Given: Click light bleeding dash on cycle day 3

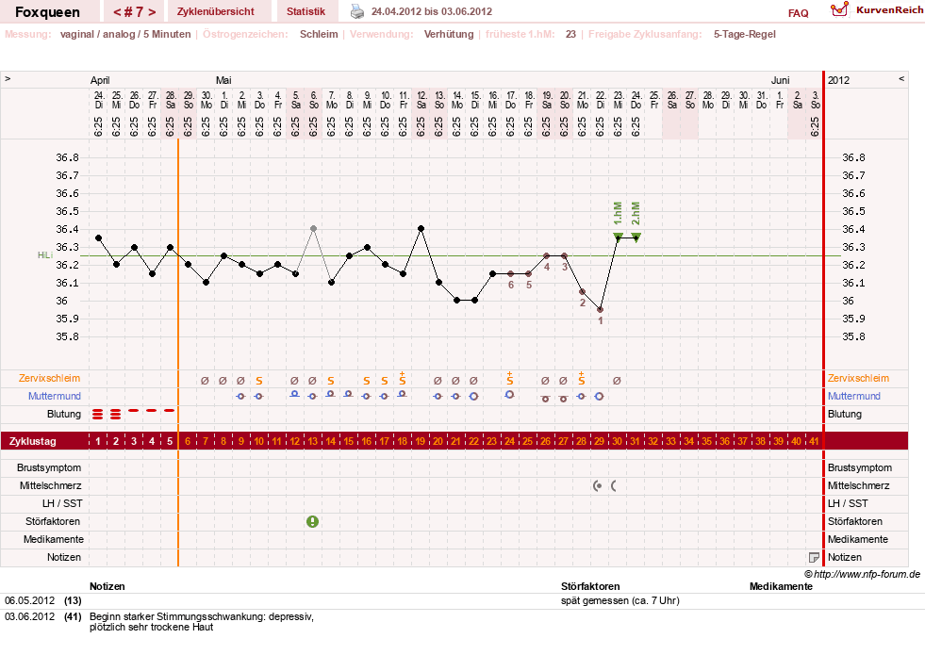Looking at the screenshot, I should 134,410.
